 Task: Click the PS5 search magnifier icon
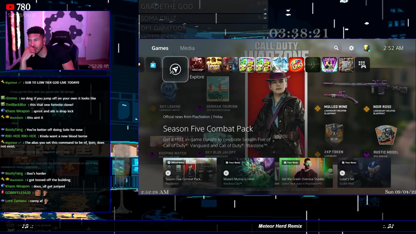click(336, 48)
